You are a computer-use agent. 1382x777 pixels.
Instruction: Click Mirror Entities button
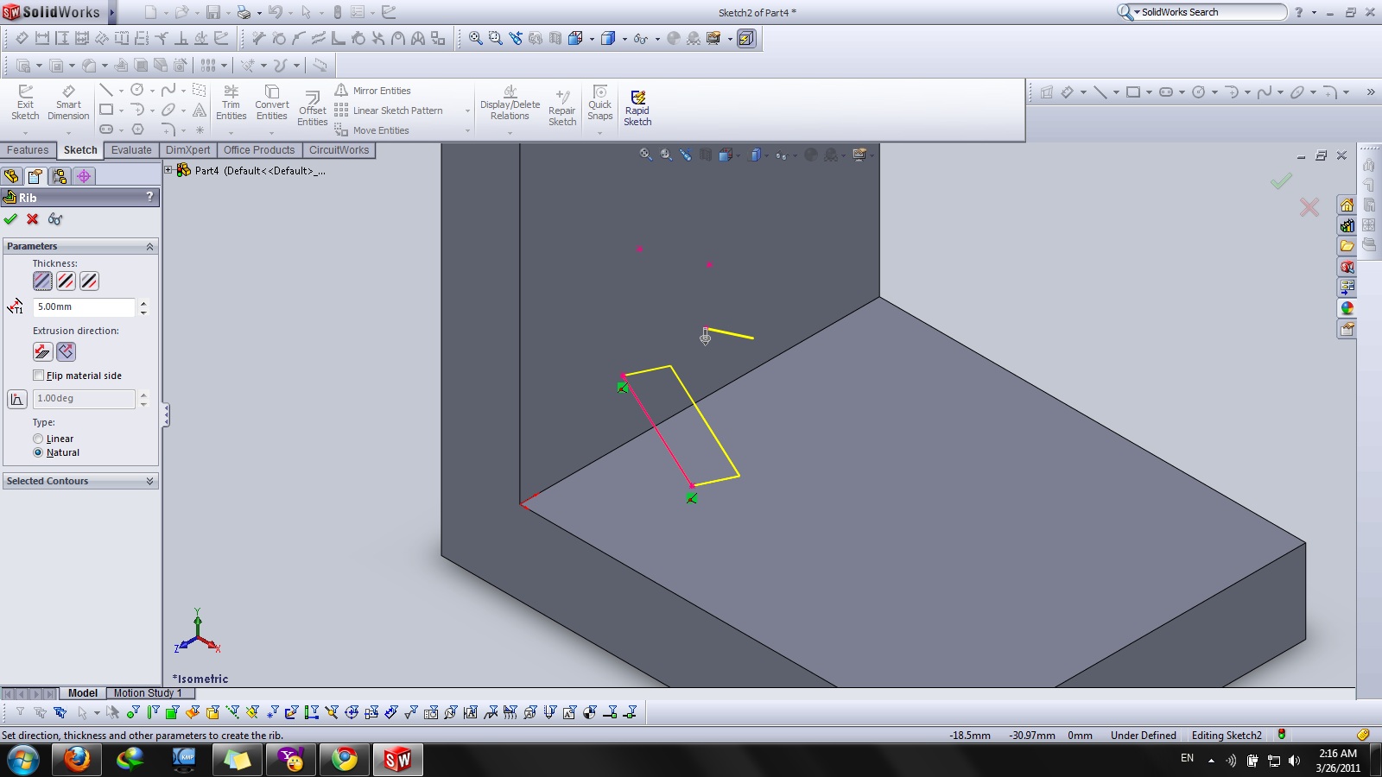click(381, 91)
